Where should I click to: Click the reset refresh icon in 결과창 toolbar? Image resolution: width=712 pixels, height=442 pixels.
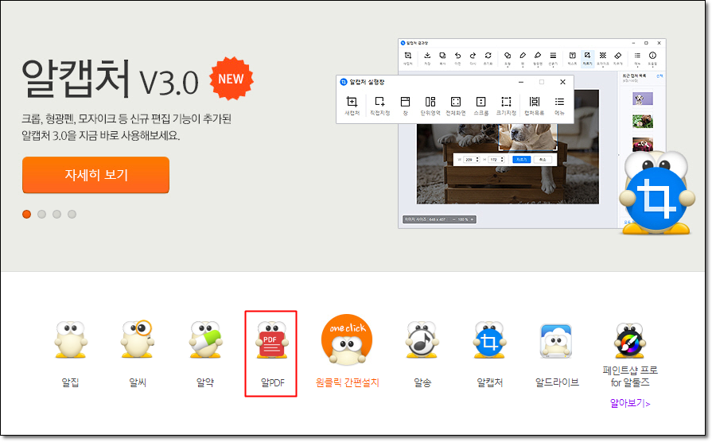488,56
